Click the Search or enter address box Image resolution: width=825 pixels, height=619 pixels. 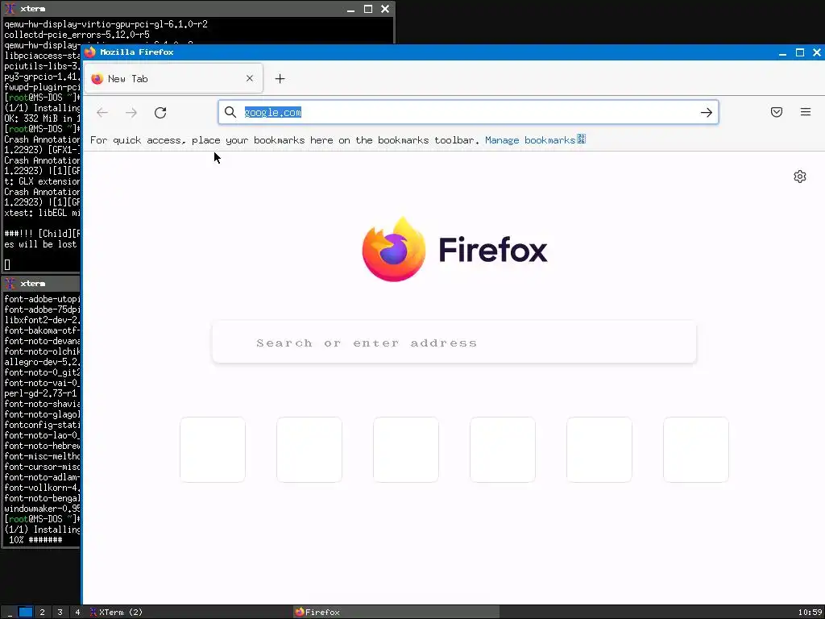click(x=454, y=343)
